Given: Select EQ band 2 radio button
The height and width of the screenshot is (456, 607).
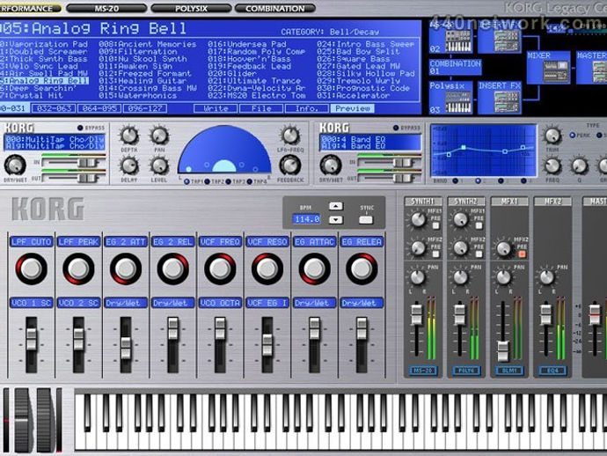Looking at the screenshot, I should pyautogui.click(x=478, y=180).
